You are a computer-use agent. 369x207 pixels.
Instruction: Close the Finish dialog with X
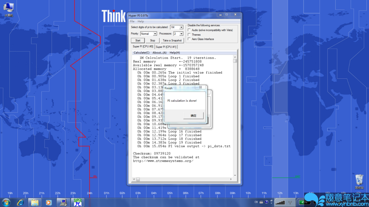point(200,87)
